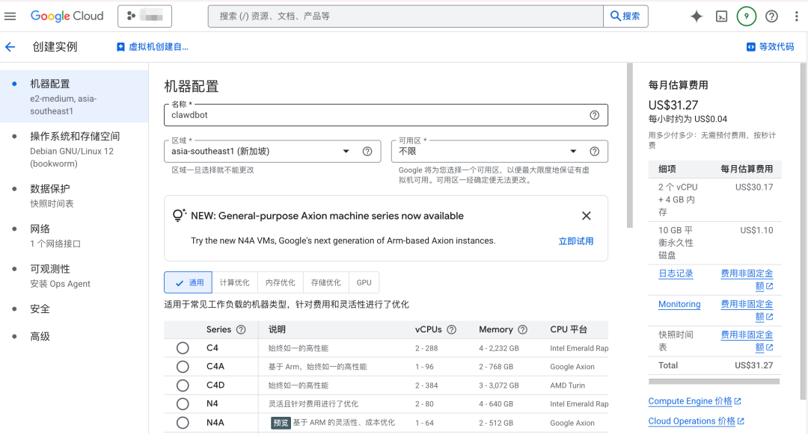
Task: Click the clawdbot name input field
Action: pyautogui.click(x=374, y=114)
